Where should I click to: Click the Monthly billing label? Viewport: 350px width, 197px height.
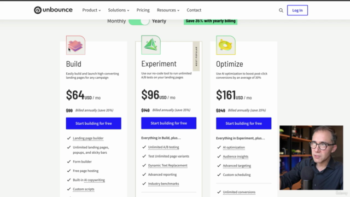pos(116,21)
